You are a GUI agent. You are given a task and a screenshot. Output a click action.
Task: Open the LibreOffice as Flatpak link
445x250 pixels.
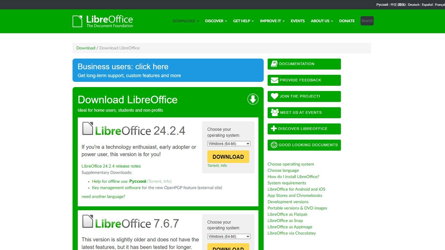coord(287,214)
